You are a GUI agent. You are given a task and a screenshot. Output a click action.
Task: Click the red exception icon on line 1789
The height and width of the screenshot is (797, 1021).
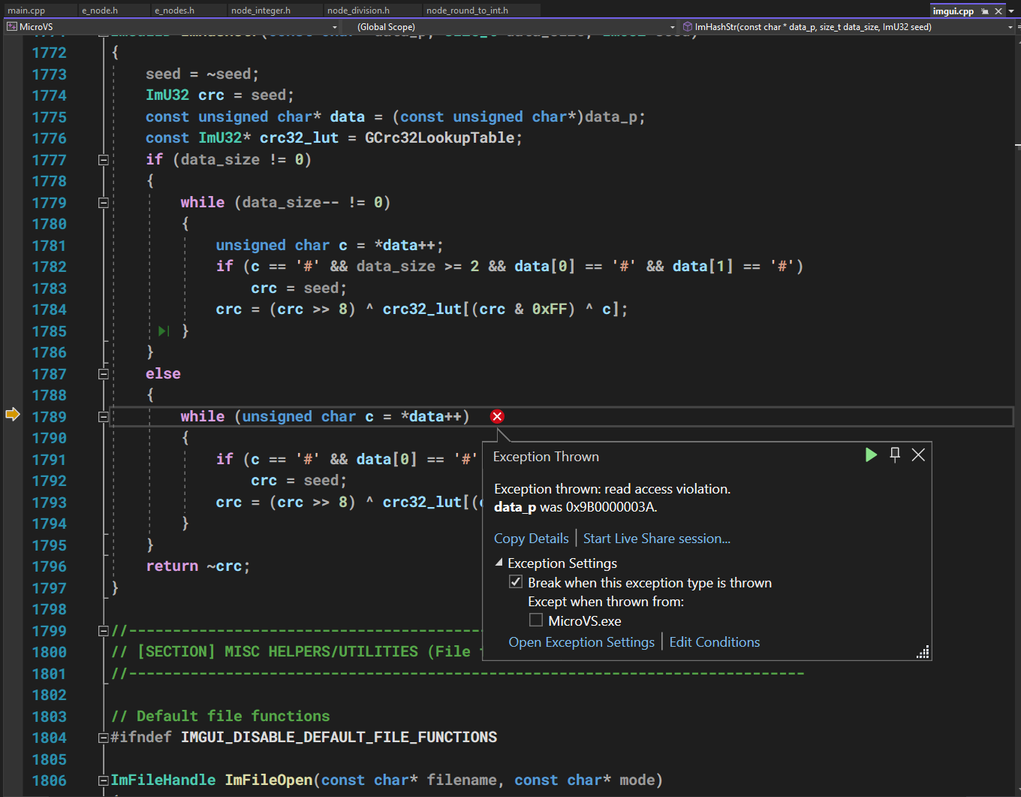pos(496,416)
